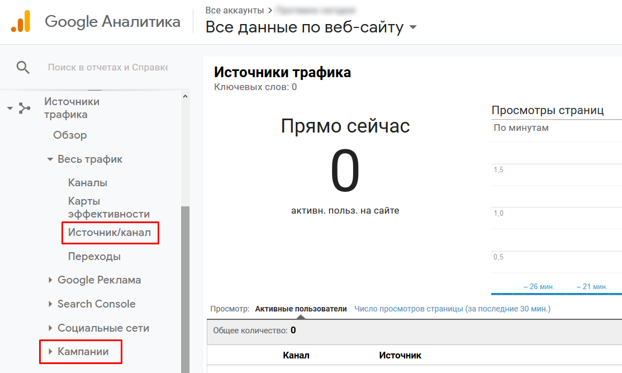
Task: Click the 'Google Аналитика' title text
Action: (113, 21)
